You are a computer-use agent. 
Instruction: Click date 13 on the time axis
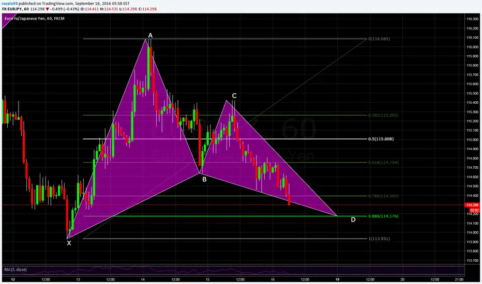pos(78,279)
